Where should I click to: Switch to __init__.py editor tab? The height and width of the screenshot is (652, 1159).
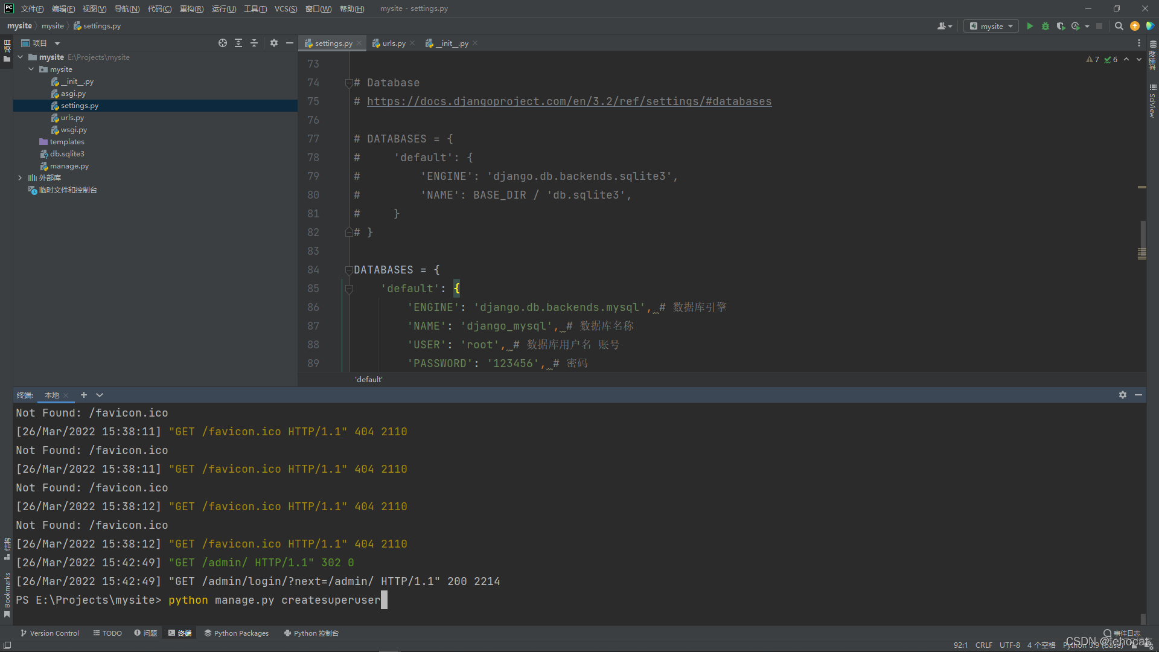(452, 43)
